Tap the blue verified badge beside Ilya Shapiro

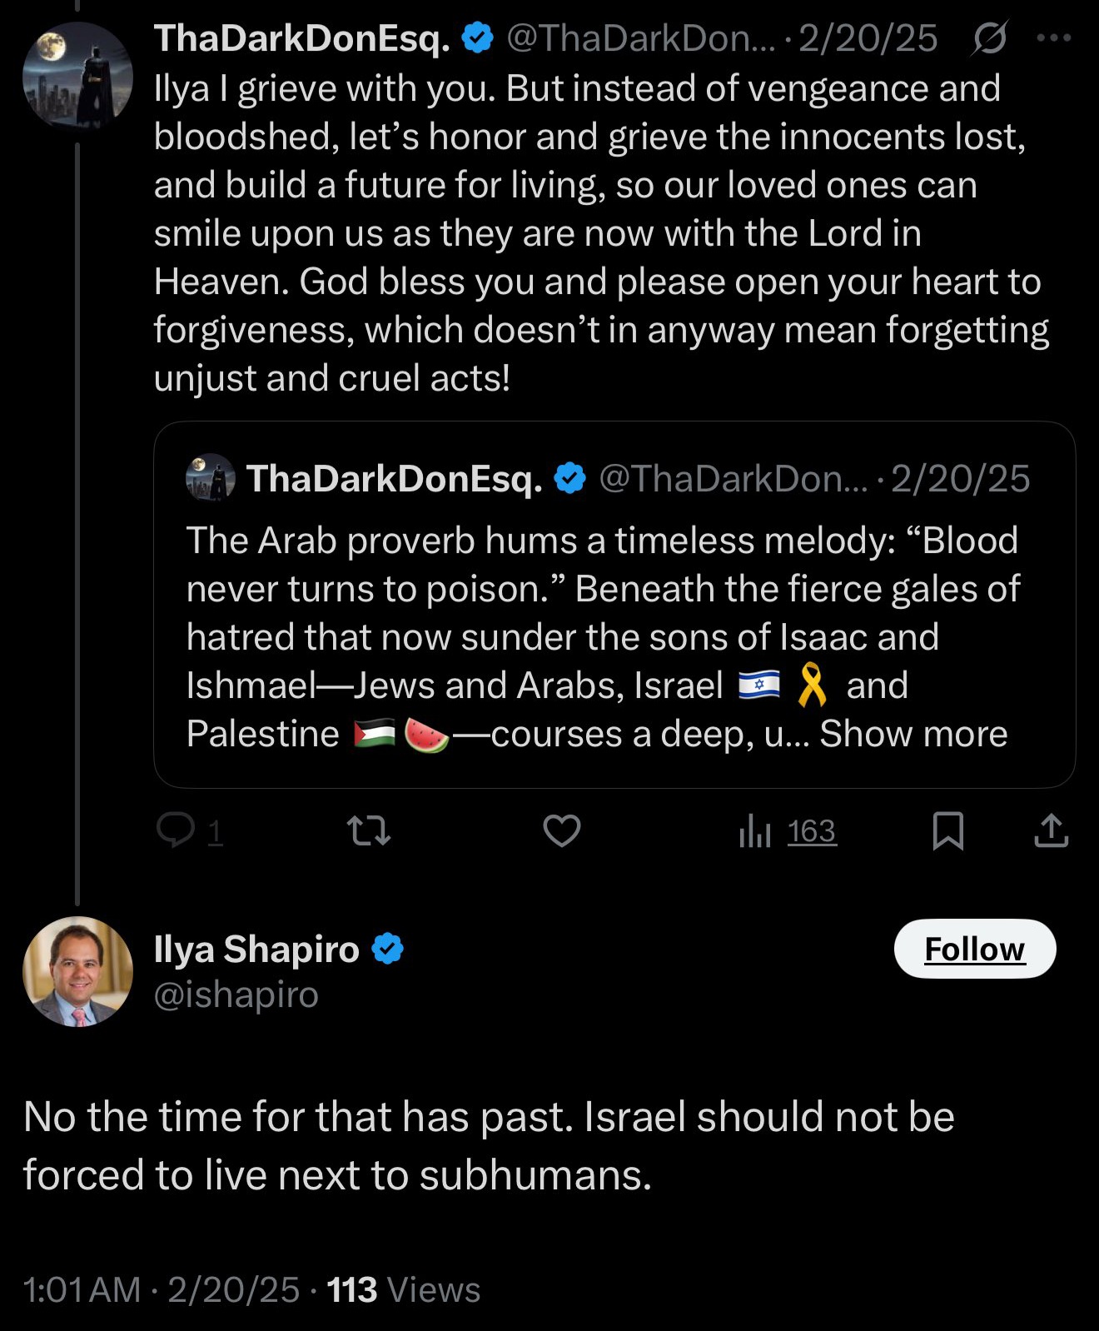(387, 949)
